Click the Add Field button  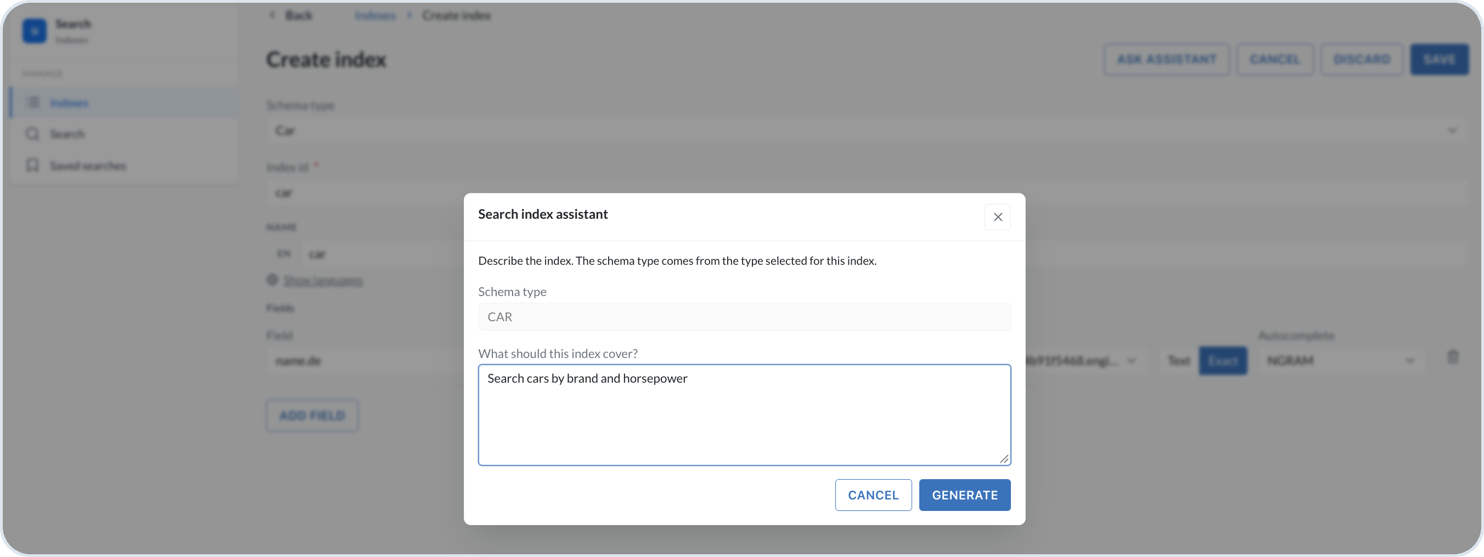[x=312, y=416]
